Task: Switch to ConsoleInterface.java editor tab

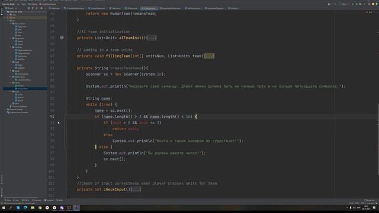Action: 75,8
